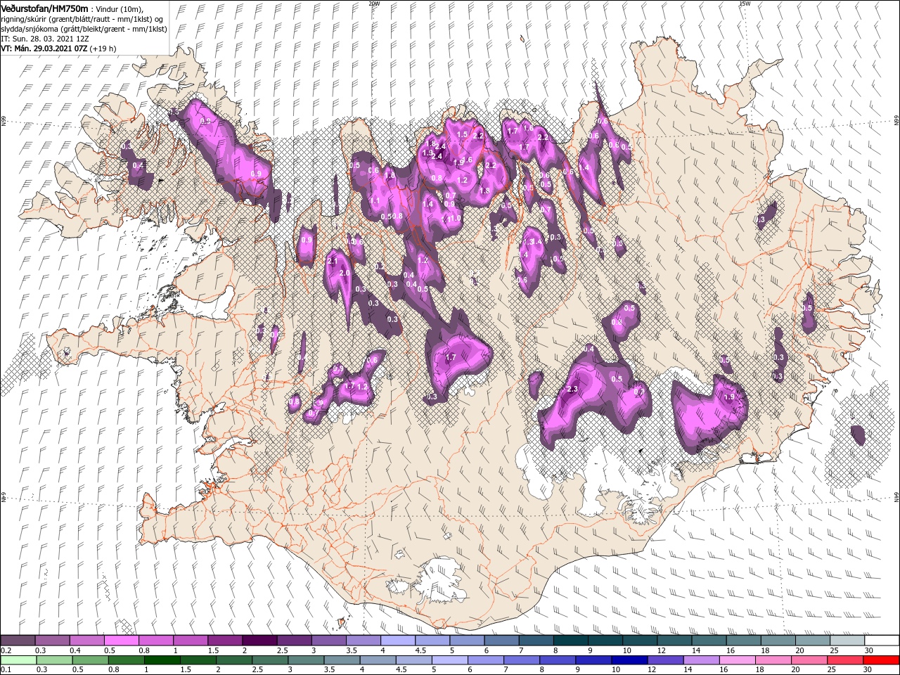Click the 0.8–1 green rain scale swatch
The width and height of the screenshot is (900, 675).
point(126,660)
